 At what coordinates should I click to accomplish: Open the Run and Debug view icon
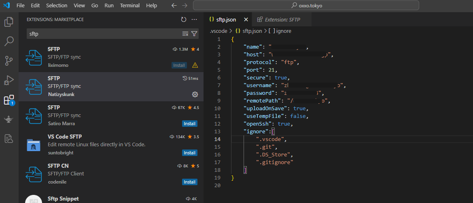[9, 80]
